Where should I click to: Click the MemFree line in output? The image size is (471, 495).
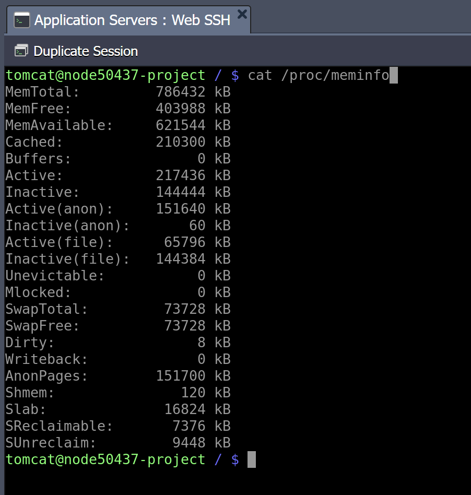(118, 109)
